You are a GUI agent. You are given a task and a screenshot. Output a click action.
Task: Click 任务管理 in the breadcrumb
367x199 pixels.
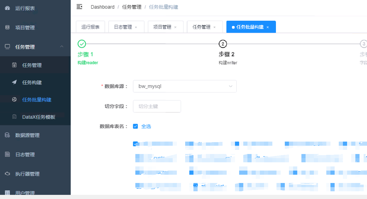click(x=132, y=7)
